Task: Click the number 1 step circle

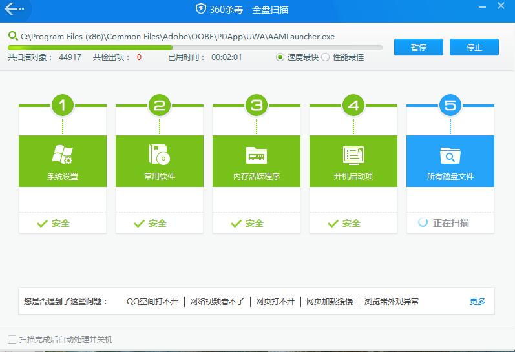Action: coord(63,105)
